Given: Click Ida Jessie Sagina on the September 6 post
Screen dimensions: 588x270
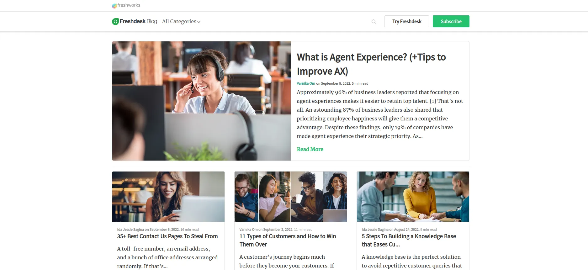Looking at the screenshot, I should click(x=130, y=230).
